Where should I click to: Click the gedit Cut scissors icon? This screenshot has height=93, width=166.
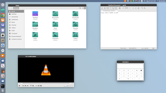point(133,8)
